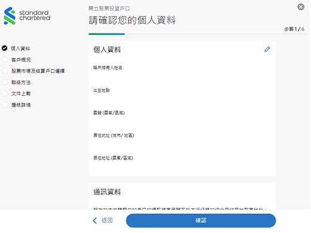Click the Standard Chartered logo
Screen dimensions: 311x233
coord(27,16)
